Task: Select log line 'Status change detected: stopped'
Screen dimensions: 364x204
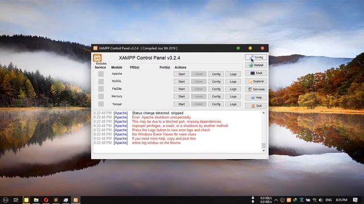Action: 158,113
